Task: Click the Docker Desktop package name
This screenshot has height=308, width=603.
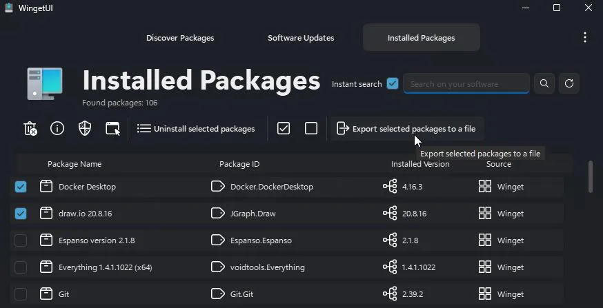Action: [87, 187]
